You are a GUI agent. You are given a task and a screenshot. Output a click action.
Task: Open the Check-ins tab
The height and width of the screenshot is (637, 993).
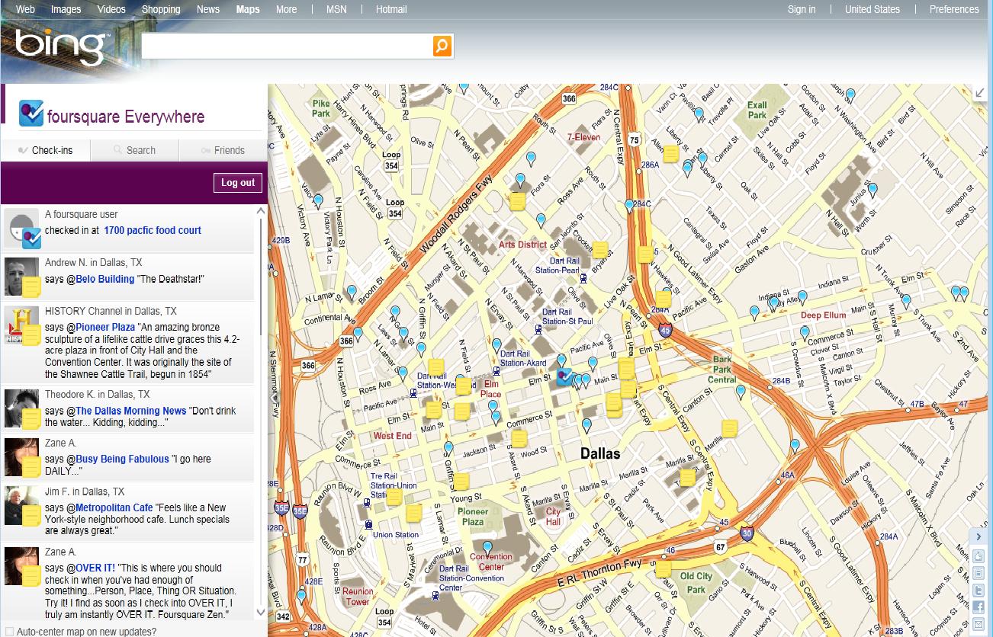46,150
